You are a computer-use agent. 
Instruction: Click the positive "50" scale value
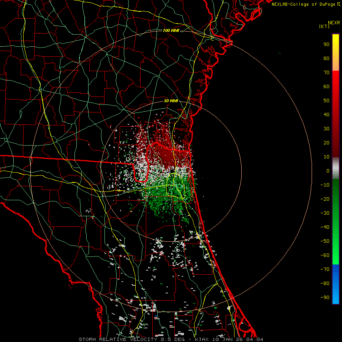coord(326,101)
